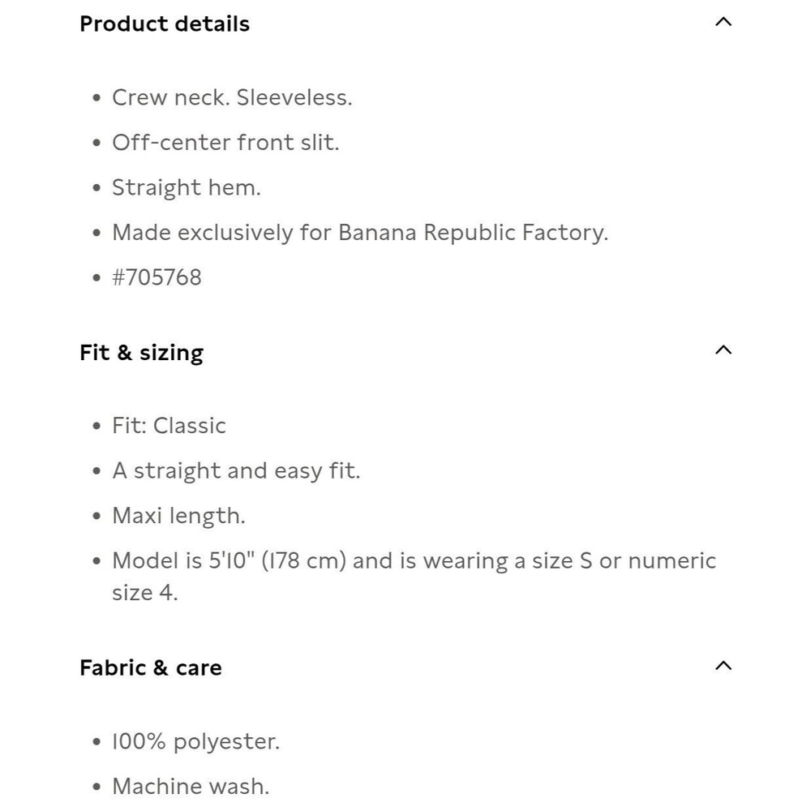Click the 'Straight hem' bullet text
Image resolution: width=811 pixels, height=811 pixels.
[187, 188]
